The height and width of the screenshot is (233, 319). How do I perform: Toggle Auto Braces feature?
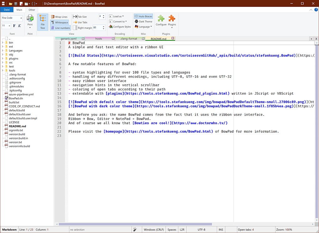pos(143,16)
